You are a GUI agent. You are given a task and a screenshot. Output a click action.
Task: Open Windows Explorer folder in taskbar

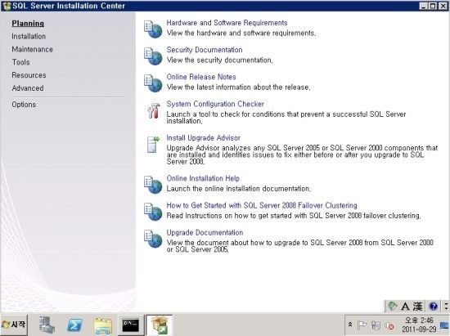[103, 325]
